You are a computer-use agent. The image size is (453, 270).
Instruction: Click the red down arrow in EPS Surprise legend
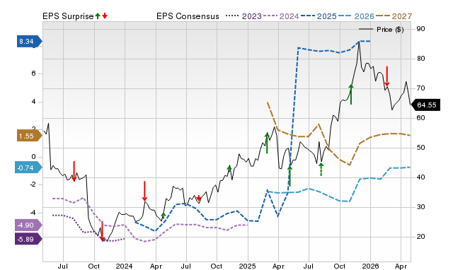tap(105, 16)
